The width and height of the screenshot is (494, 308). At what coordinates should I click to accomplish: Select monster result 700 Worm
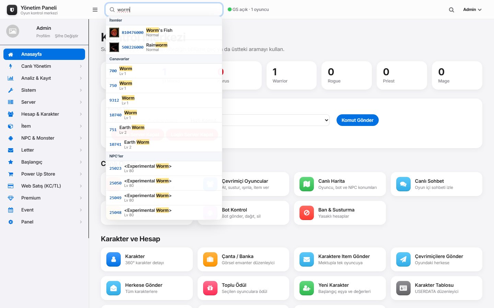(x=164, y=71)
